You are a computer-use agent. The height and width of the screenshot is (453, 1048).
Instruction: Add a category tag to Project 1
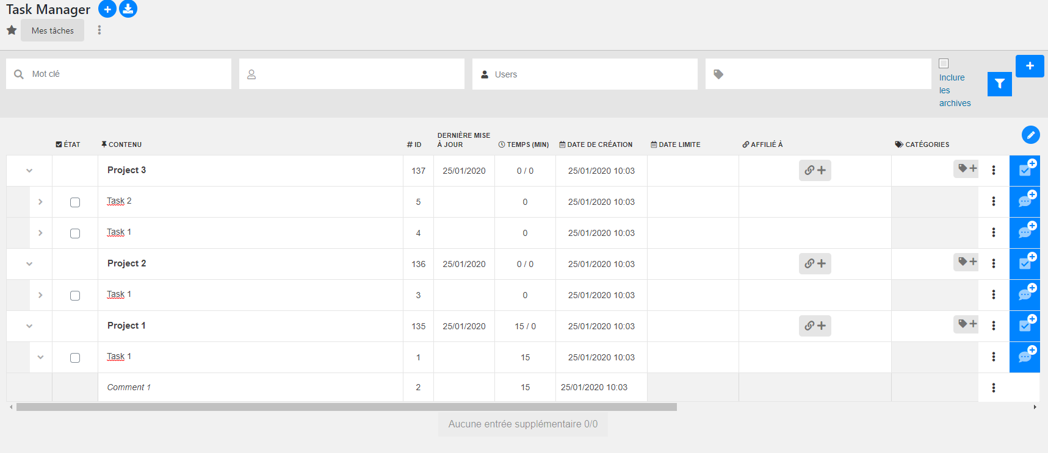tap(967, 324)
